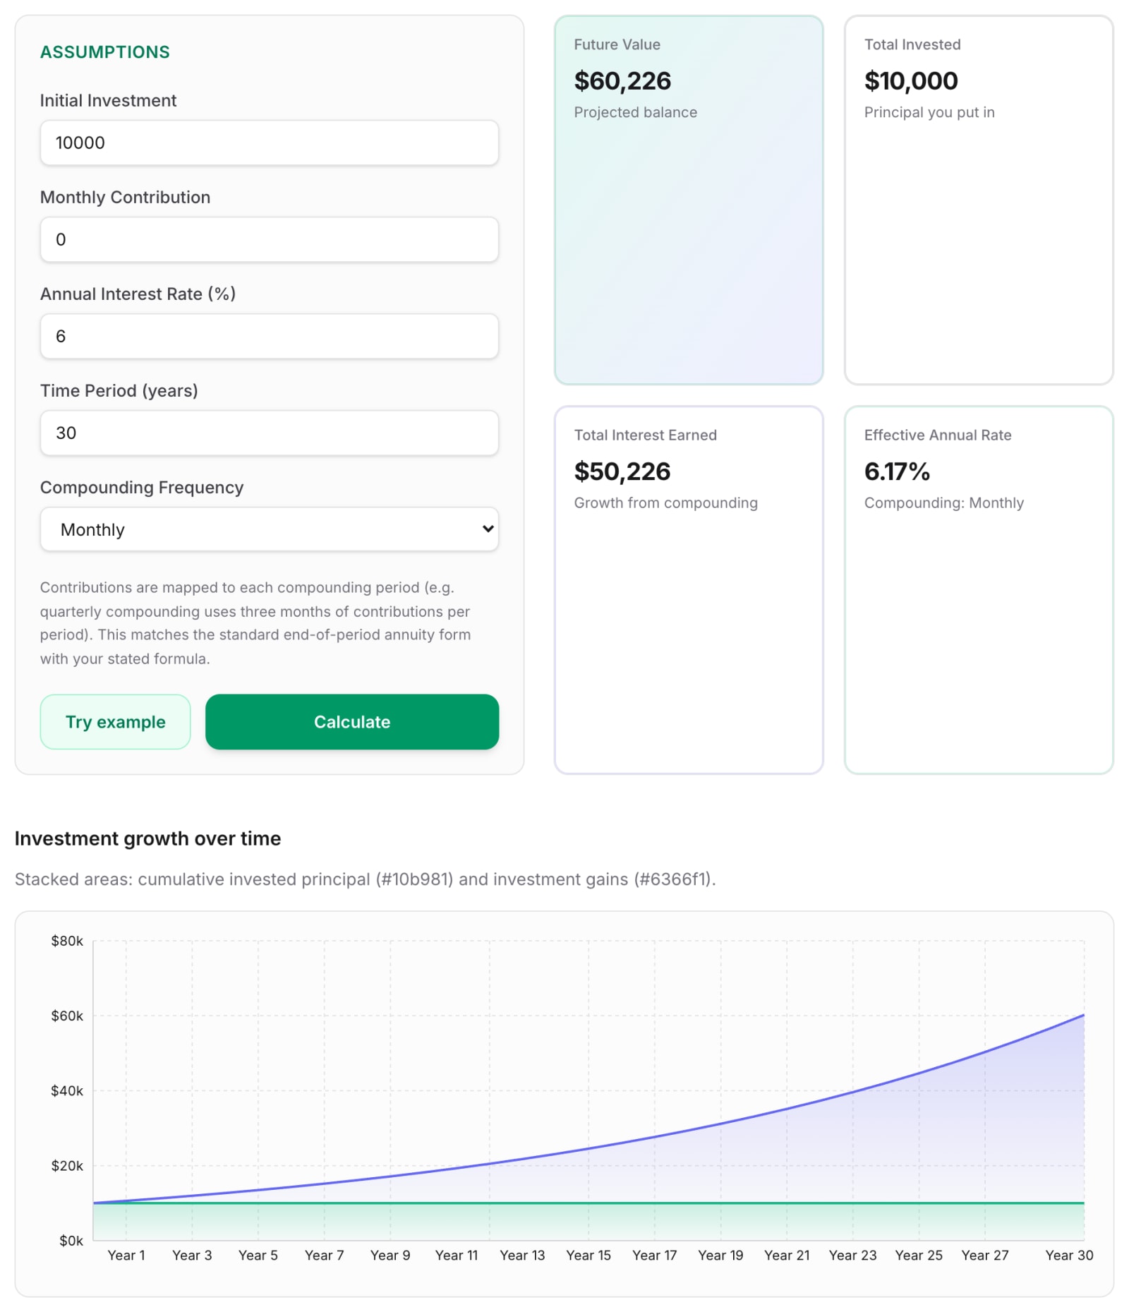This screenshot has height=1312, width=1129.
Task: Click the 'Investment growth over time' heading
Action: click(x=147, y=838)
